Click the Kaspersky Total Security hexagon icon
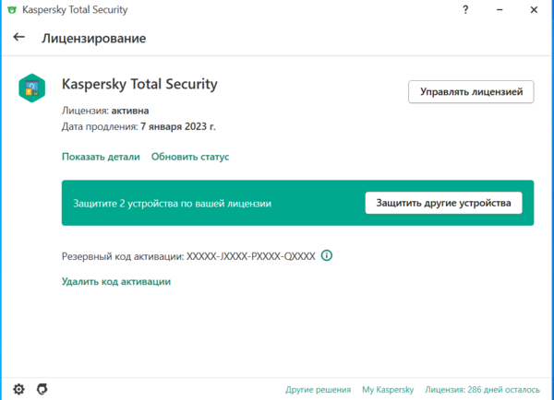This screenshot has width=554, height=400. point(32,89)
